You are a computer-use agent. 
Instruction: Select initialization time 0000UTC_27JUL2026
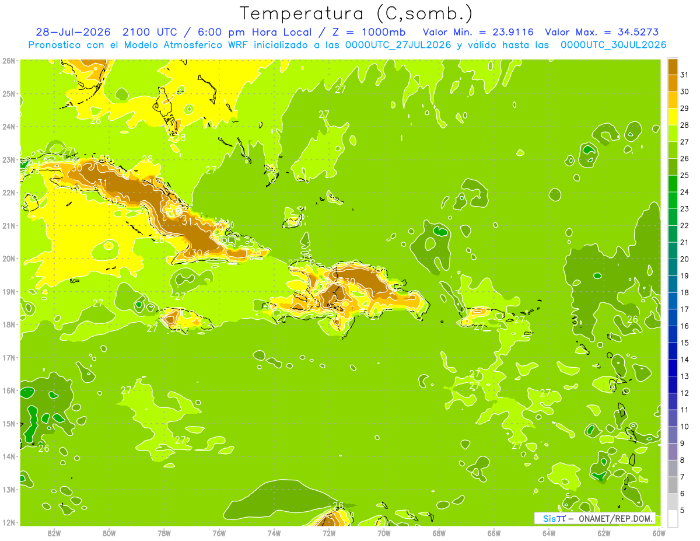point(398,44)
